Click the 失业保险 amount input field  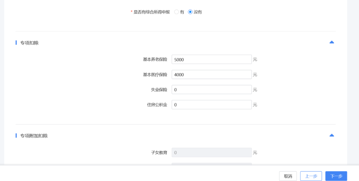[x=211, y=90]
